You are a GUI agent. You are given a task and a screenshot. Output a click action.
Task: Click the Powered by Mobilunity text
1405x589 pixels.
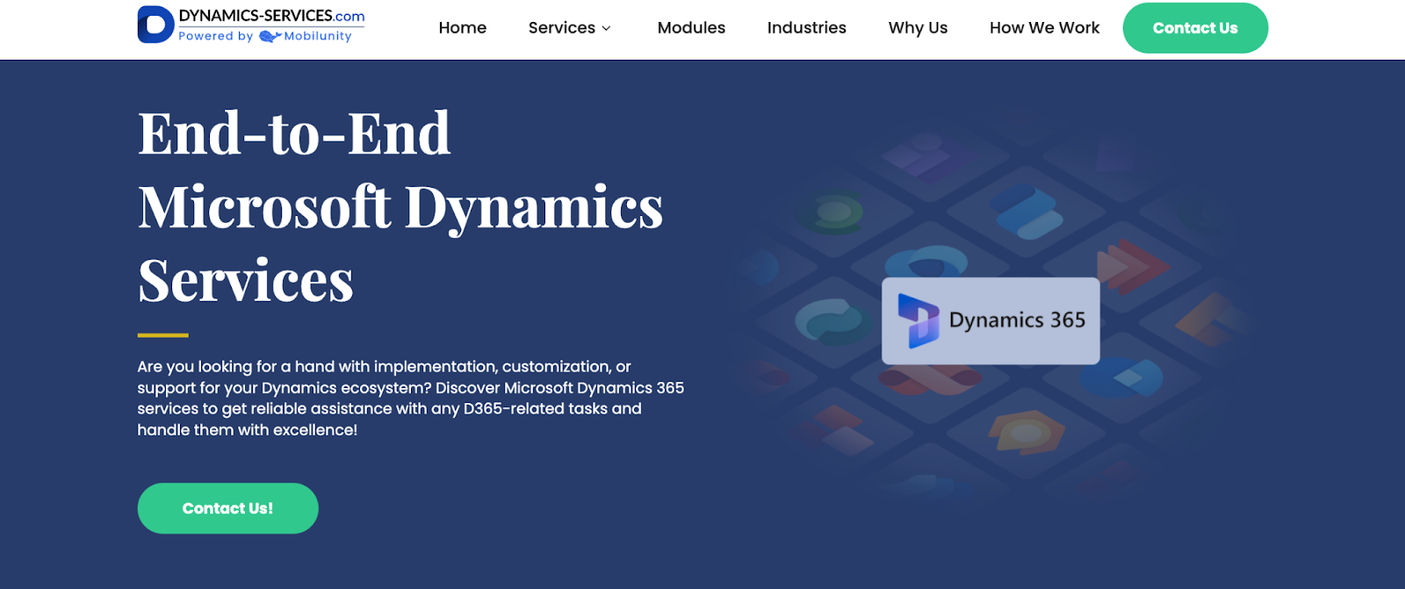(264, 36)
